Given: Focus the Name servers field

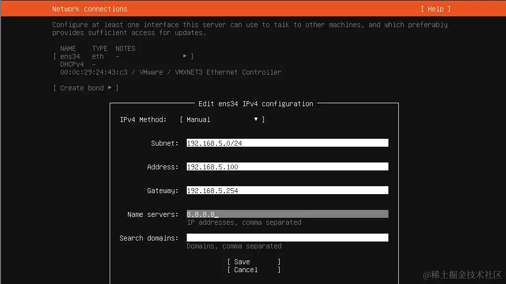Looking at the screenshot, I should pos(287,214).
